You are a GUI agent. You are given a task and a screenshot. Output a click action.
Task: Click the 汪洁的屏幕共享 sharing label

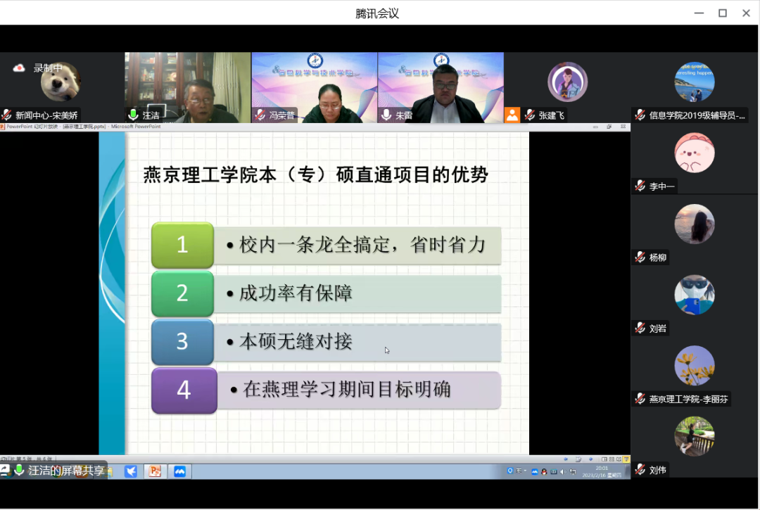(66, 471)
